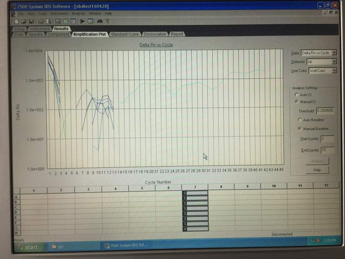
Task: Open the Tools menu
Action: coord(43,14)
